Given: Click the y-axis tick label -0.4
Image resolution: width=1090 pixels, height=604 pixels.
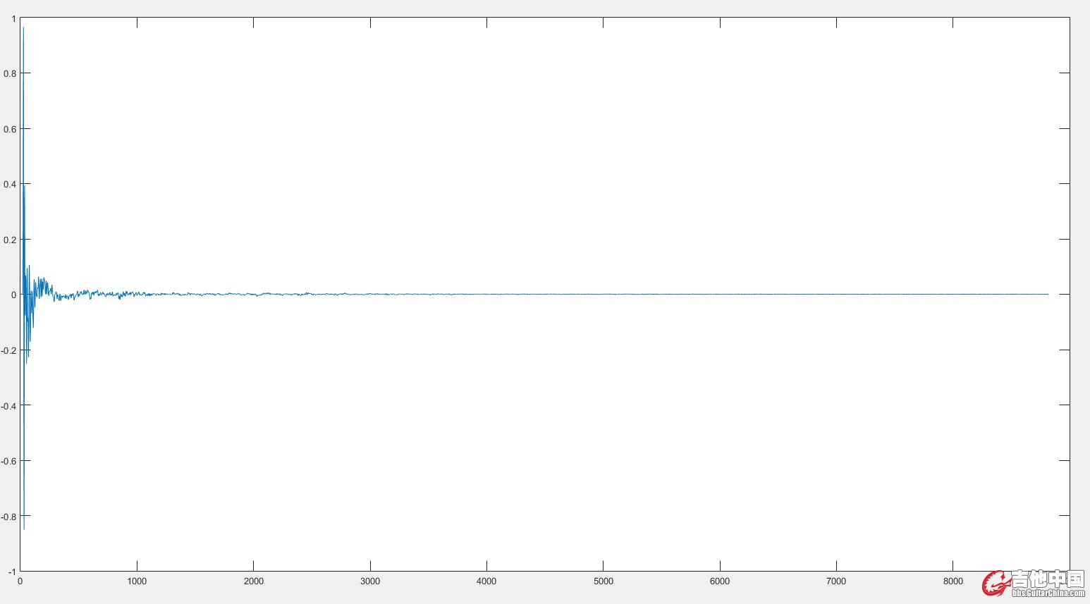Looking at the screenshot, I should (8, 406).
